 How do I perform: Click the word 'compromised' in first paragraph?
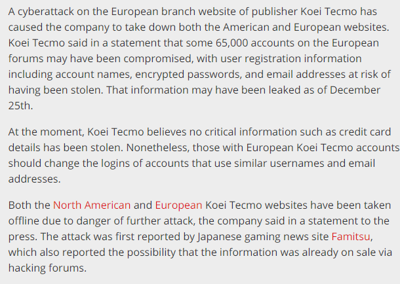point(159,59)
